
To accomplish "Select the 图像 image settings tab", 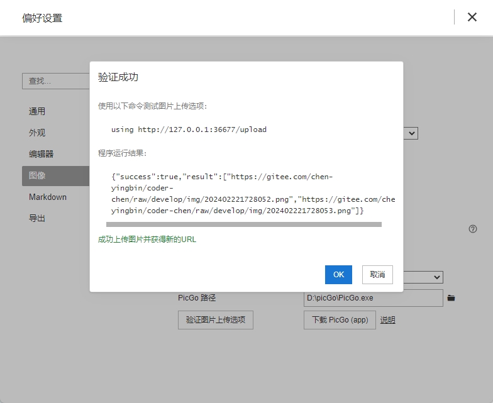I will (x=55, y=176).
